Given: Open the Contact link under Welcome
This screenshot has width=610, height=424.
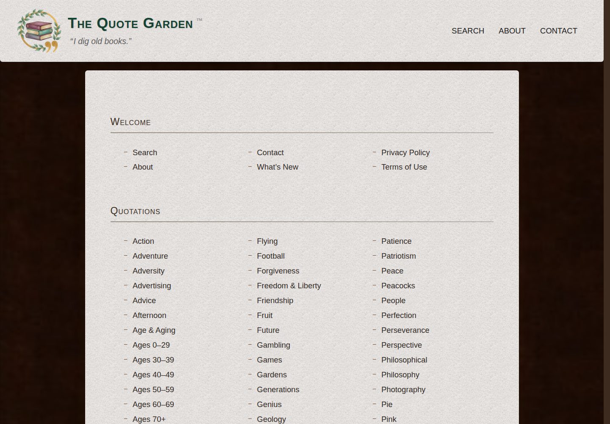Looking at the screenshot, I should pyautogui.click(x=270, y=153).
